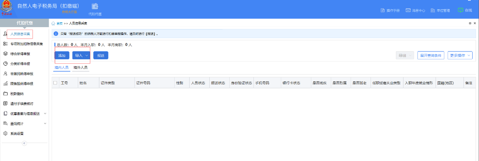The image size is (479, 161).
Task: Click the 添加 button
Action: tap(62, 55)
